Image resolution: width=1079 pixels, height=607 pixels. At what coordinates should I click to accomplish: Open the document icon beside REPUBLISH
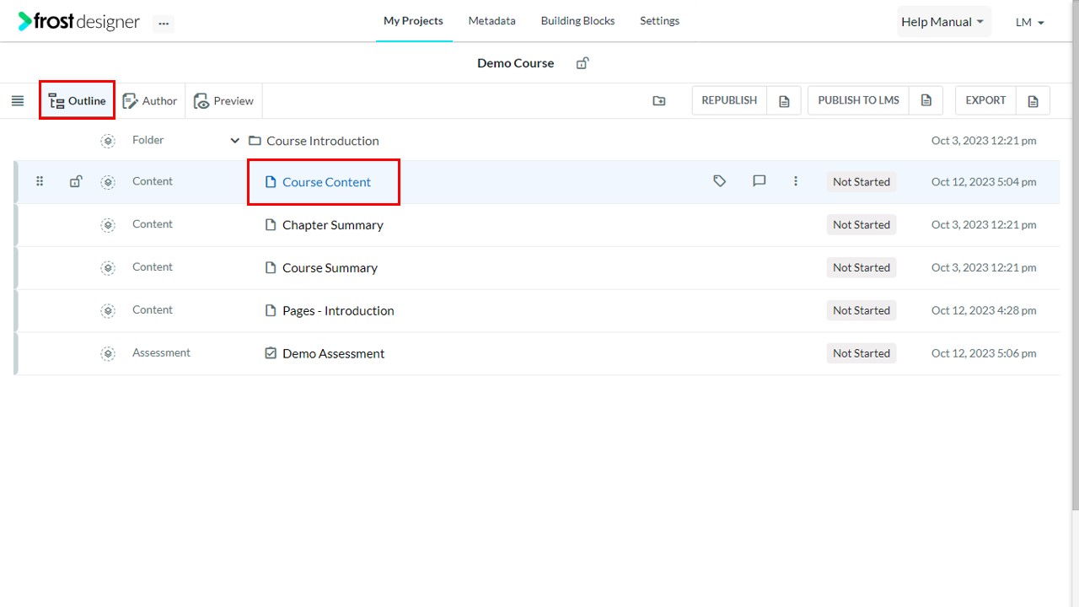tap(784, 101)
